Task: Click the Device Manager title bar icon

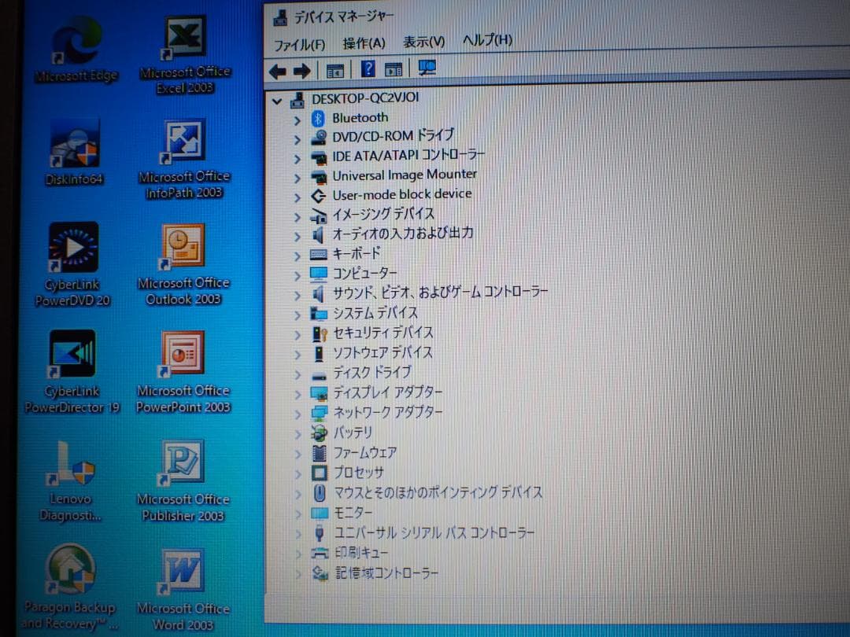Action: [280, 18]
